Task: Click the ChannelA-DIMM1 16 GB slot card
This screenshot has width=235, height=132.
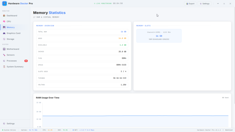Action: point(159,36)
